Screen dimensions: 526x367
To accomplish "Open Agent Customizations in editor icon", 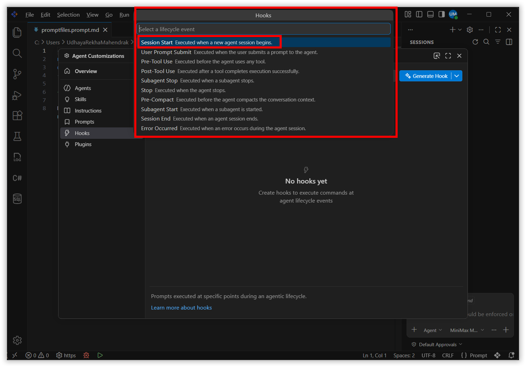I will (x=437, y=56).
